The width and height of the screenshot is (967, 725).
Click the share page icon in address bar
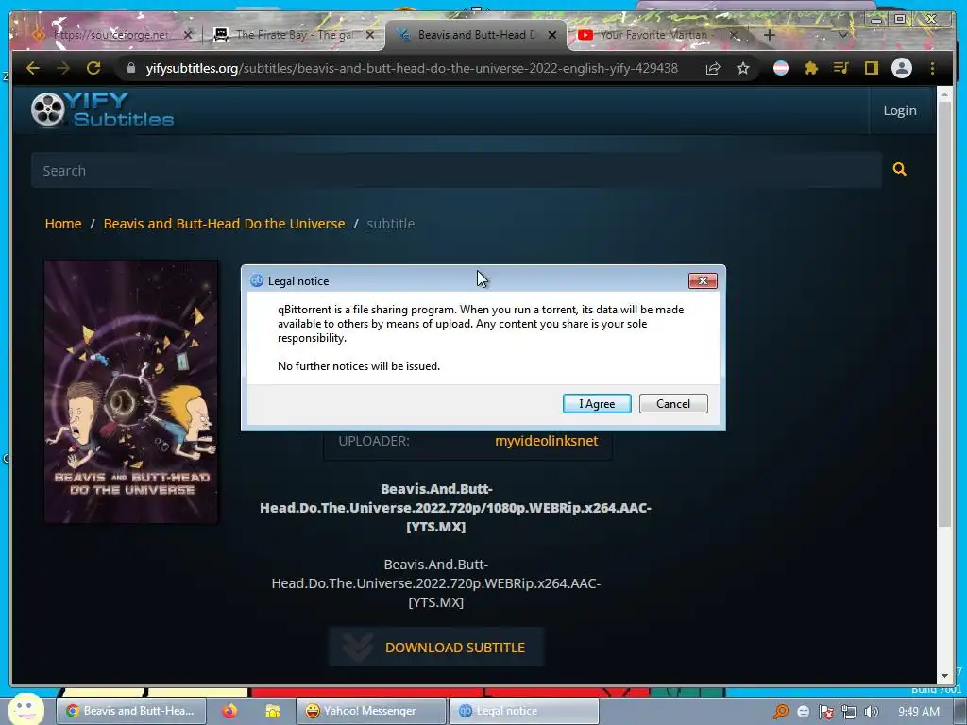pyautogui.click(x=713, y=68)
